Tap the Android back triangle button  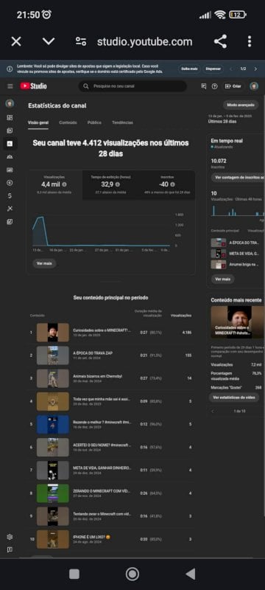point(191,574)
